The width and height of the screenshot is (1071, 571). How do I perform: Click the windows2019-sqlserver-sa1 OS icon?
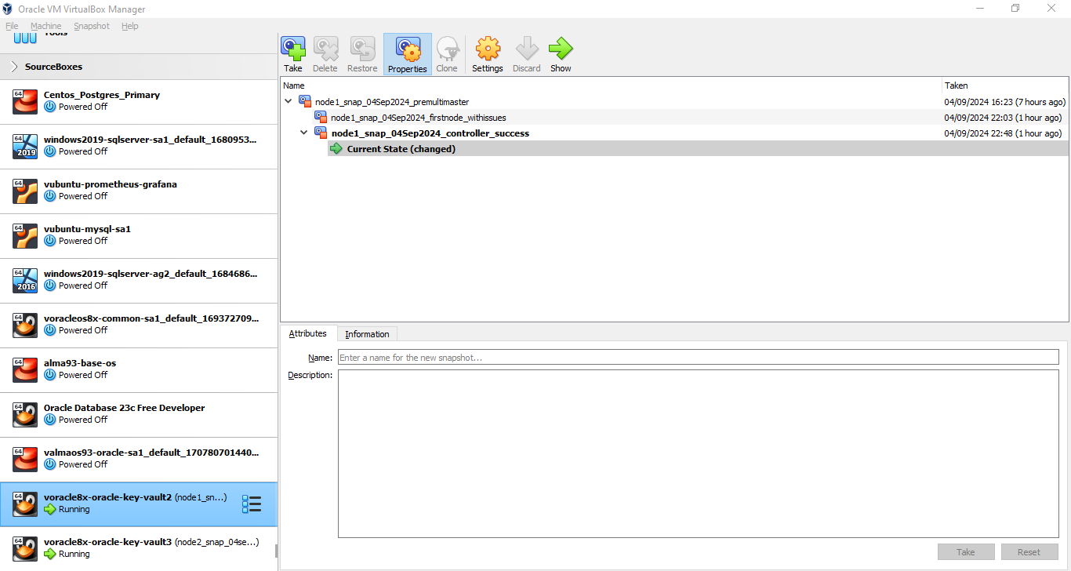25,146
